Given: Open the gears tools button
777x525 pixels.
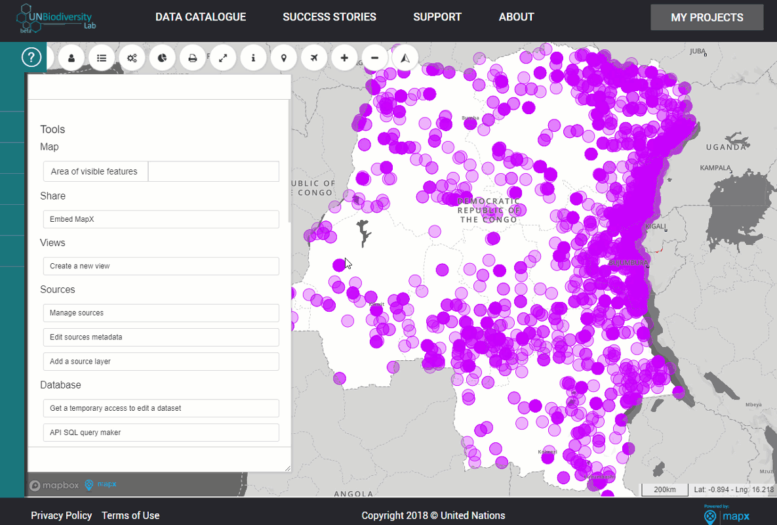Looking at the screenshot, I should point(132,58).
